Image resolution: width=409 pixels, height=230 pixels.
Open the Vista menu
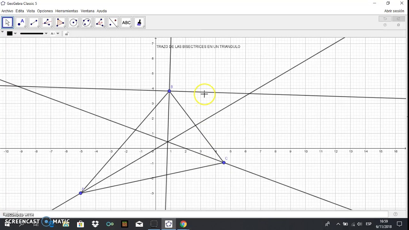tap(31, 11)
